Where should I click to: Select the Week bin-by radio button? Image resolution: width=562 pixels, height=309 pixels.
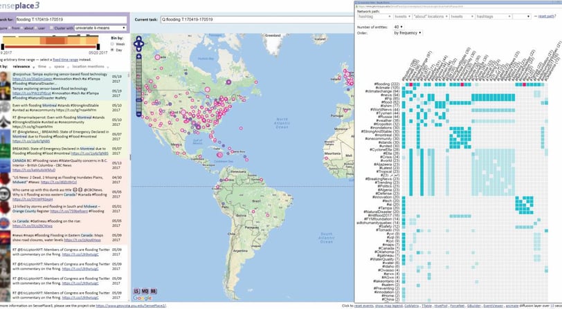click(x=112, y=44)
